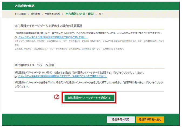Open link イメージデータ送信には利用可能時間があります
Screen dimensions: 182x127
click(x=62, y=76)
